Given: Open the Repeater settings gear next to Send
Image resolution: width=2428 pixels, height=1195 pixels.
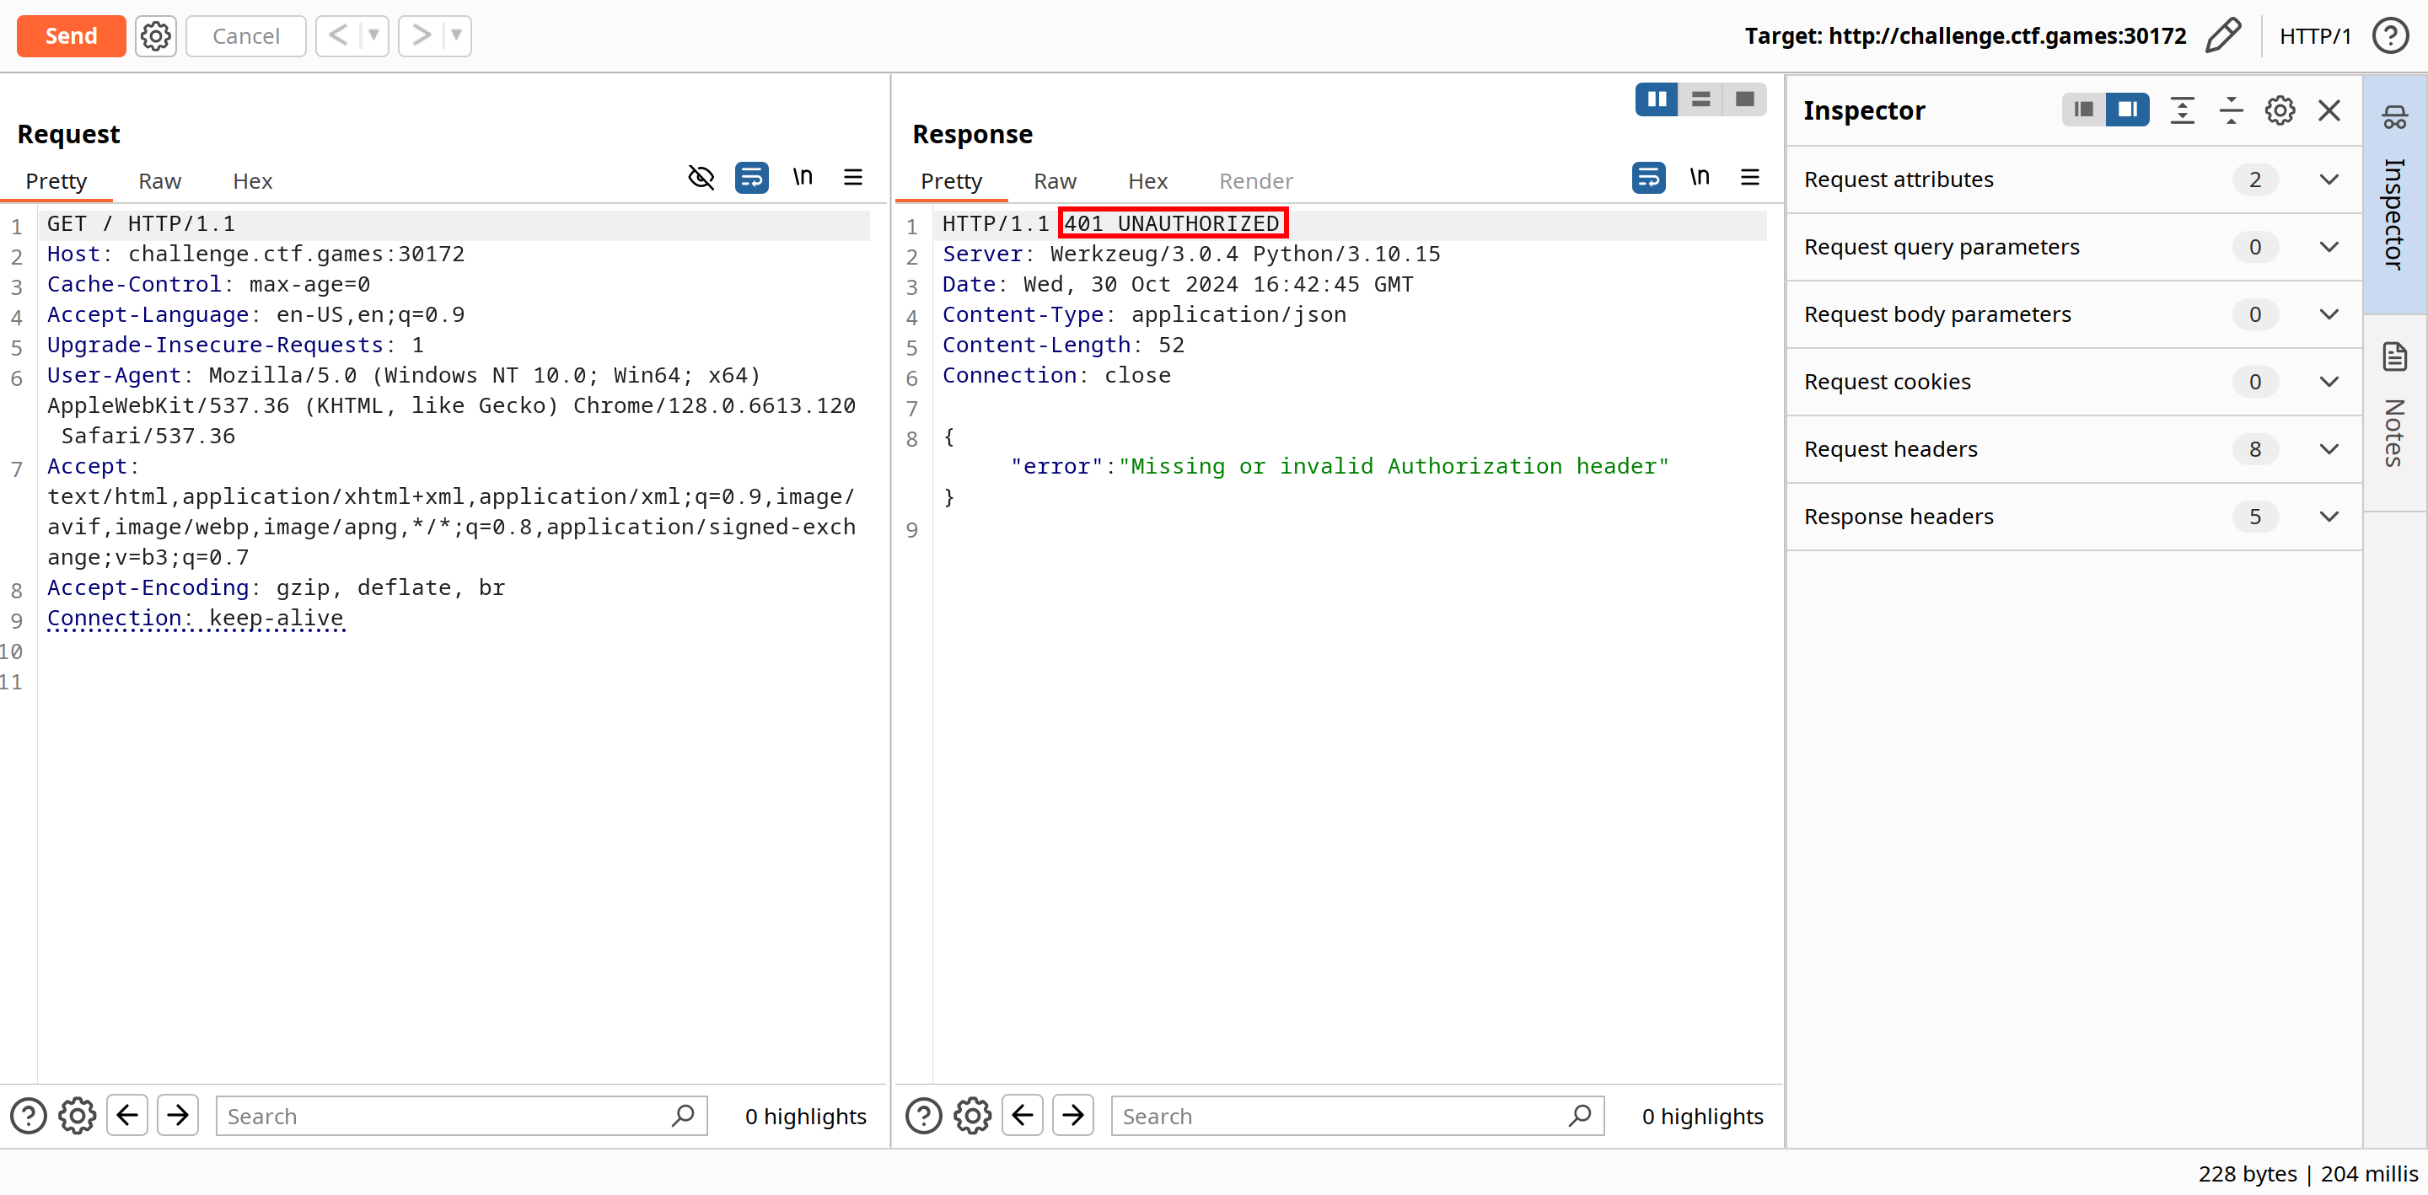Looking at the screenshot, I should point(155,35).
